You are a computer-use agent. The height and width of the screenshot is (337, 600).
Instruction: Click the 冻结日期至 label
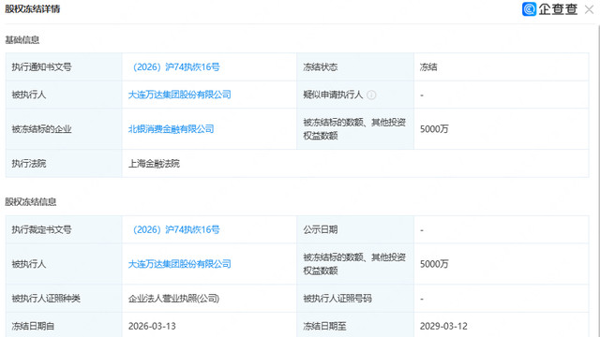coord(324,327)
